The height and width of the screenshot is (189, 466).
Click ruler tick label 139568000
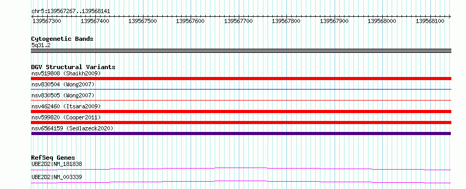point(382,21)
